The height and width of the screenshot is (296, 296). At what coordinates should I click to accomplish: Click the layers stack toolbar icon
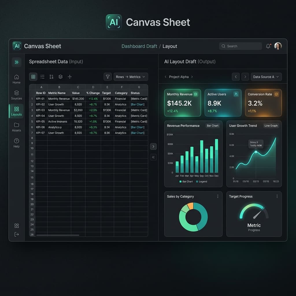click(x=60, y=77)
